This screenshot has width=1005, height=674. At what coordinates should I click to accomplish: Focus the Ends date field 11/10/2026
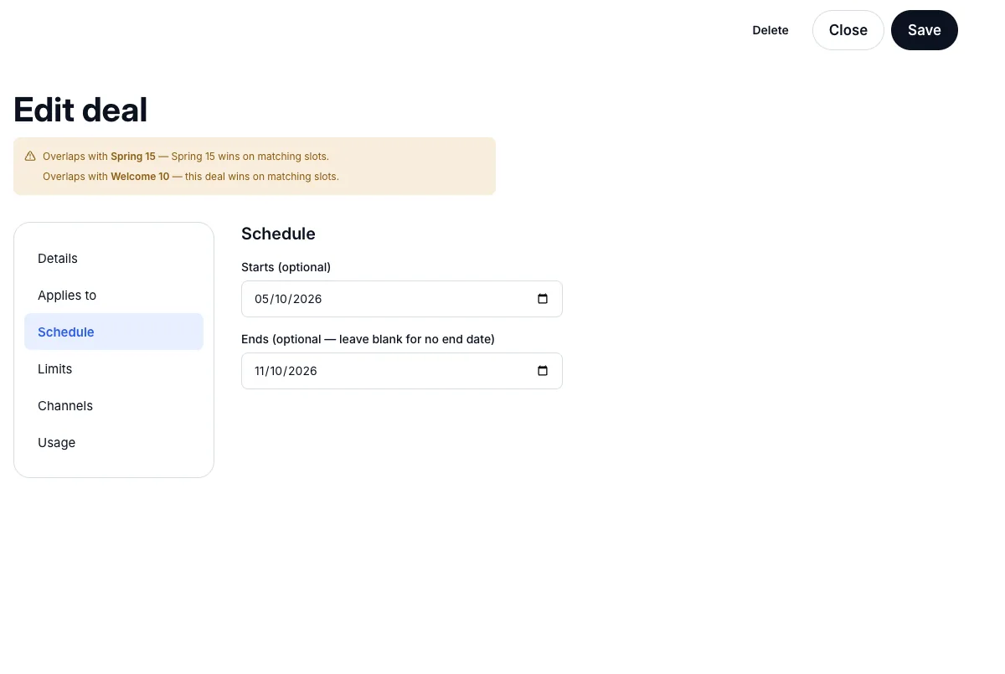(402, 371)
